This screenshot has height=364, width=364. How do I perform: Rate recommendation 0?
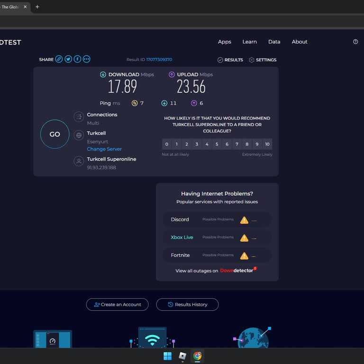[x=167, y=144]
